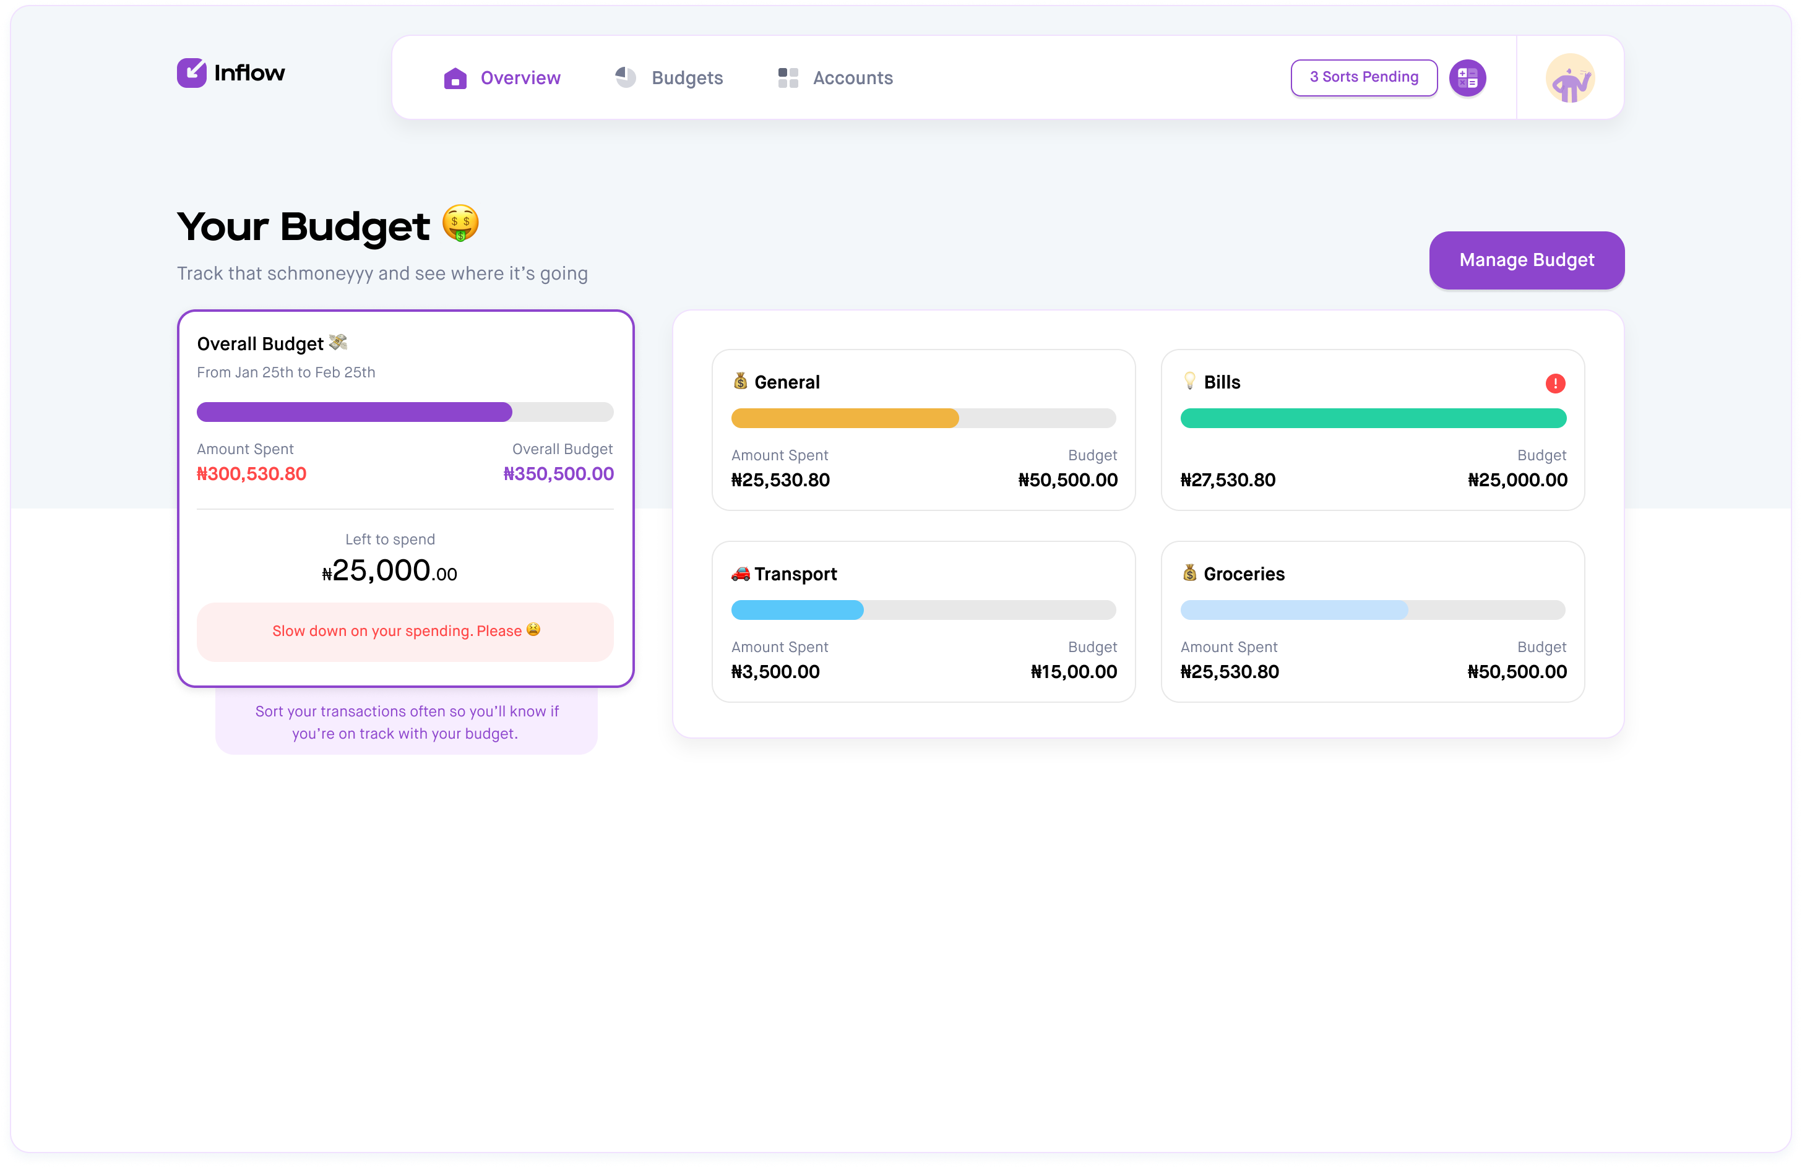Click the Bills ₦27,530.80 spent value

1228,480
